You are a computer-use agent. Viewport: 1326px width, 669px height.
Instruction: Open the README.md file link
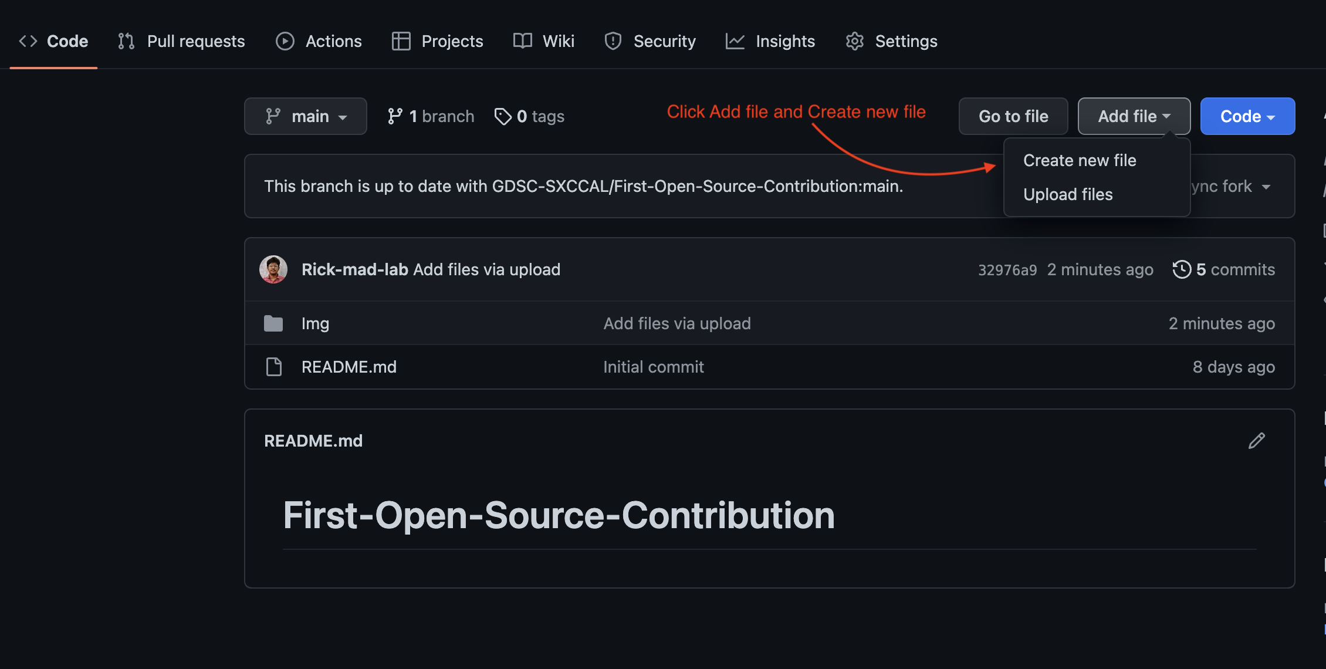pyautogui.click(x=349, y=367)
